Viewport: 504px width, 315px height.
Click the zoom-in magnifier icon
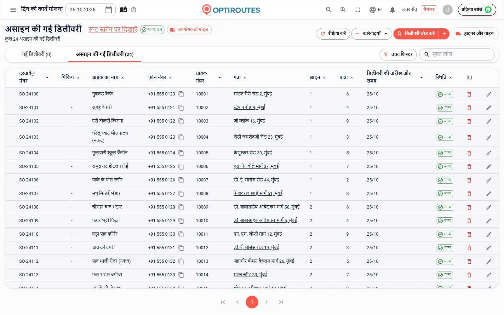[343, 10]
